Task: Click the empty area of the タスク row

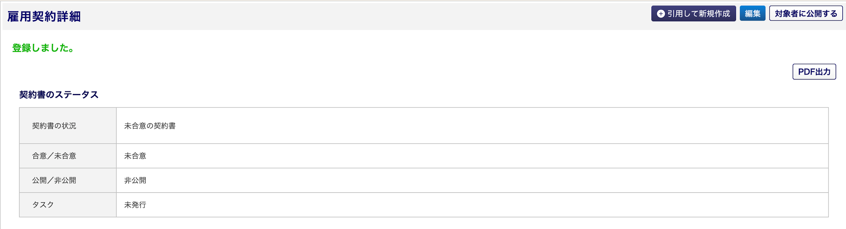Action: pyautogui.click(x=487, y=205)
